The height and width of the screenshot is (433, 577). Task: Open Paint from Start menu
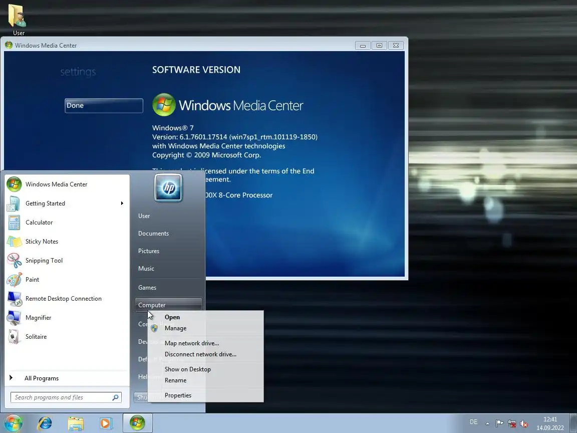pyautogui.click(x=67, y=280)
